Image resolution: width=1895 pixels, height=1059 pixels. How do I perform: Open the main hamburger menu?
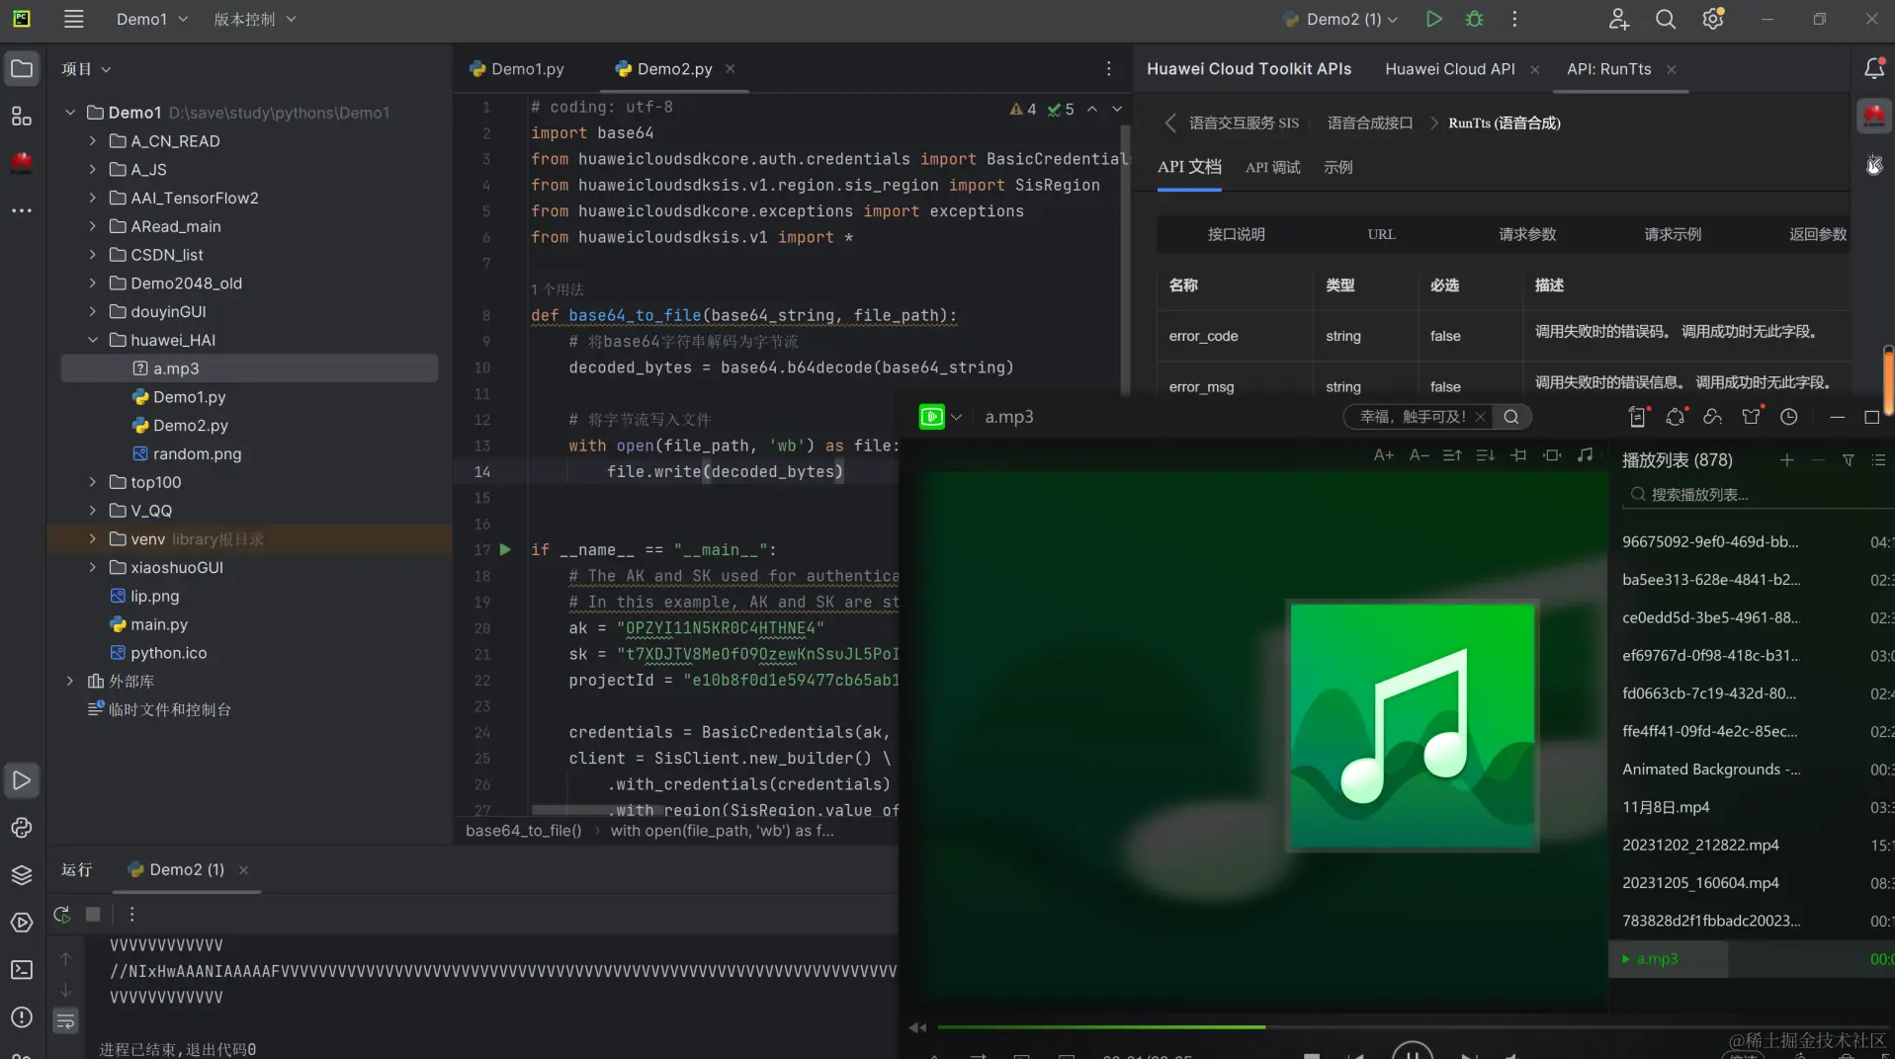tap(73, 19)
